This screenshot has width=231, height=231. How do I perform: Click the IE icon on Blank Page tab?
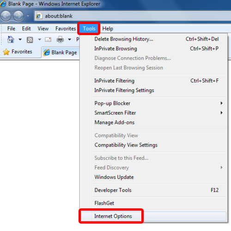[47, 53]
